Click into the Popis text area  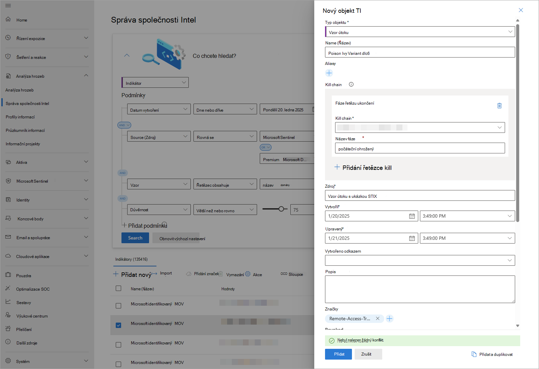420,289
